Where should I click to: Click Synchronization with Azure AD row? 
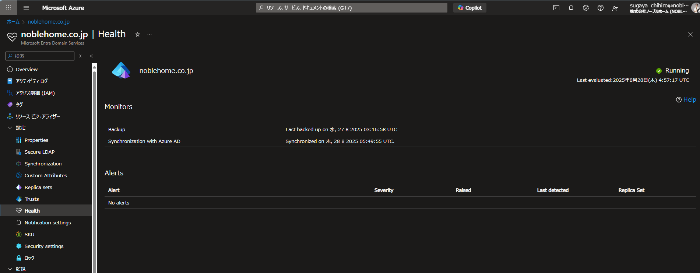[x=400, y=141]
